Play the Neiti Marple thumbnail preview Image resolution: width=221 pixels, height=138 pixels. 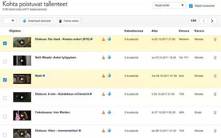(22, 61)
